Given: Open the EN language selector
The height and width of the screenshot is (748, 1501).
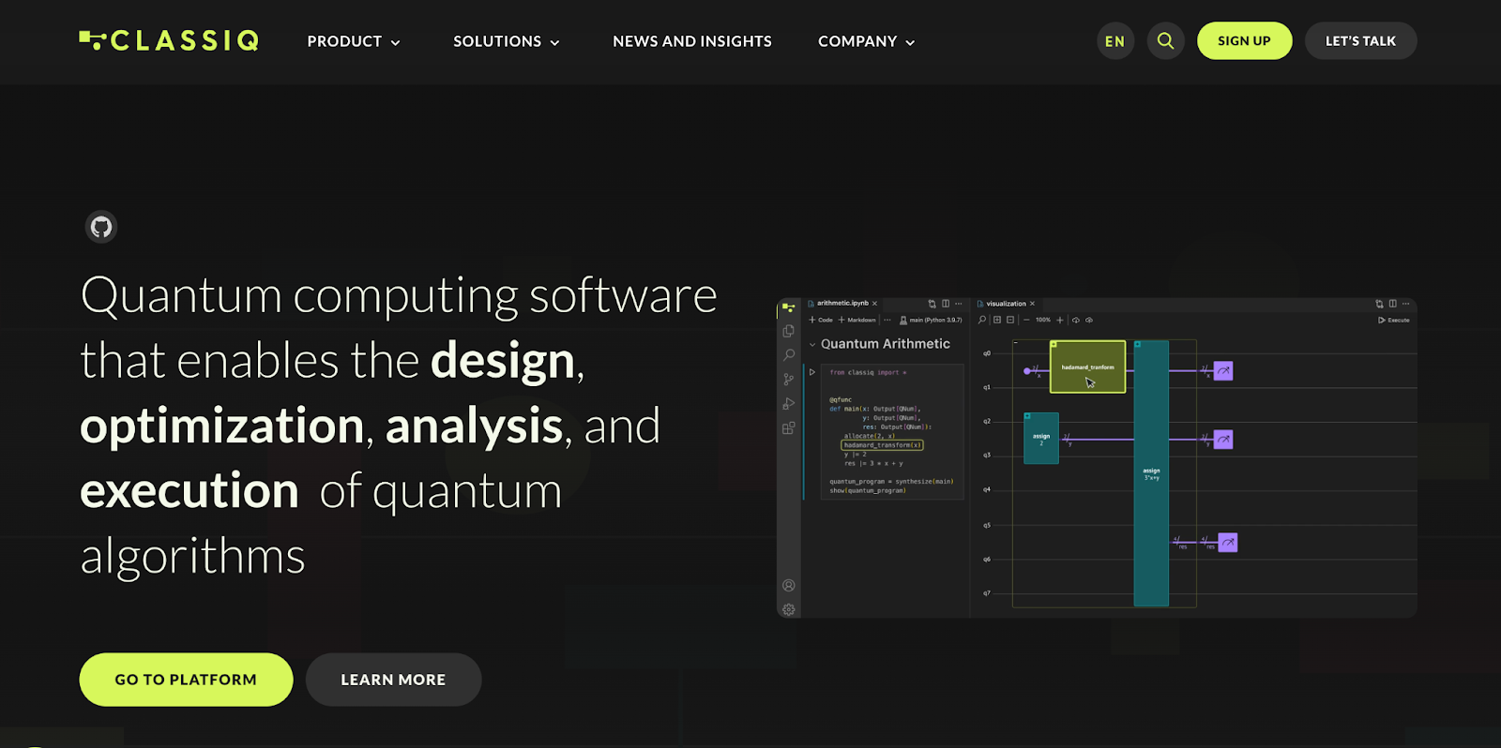Looking at the screenshot, I should click(1115, 41).
